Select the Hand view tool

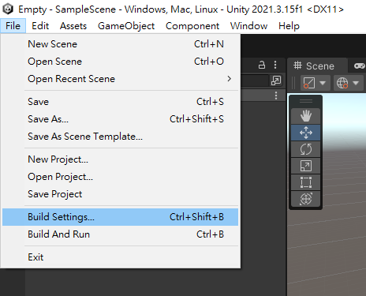point(305,116)
